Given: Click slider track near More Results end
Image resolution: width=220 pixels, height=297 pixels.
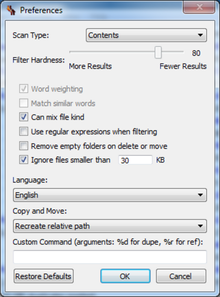Looking at the screenshot, I should pos(76,52).
